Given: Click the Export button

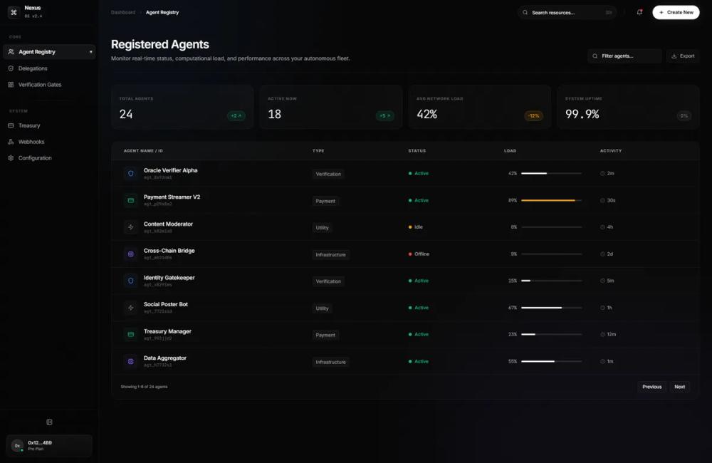Looking at the screenshot, I should (683, 56).
